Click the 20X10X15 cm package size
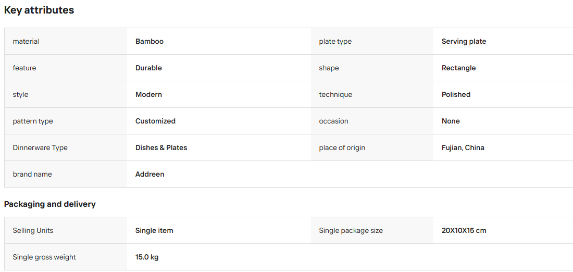This screenshot has height=272, width=573. [x=464, y=231]
